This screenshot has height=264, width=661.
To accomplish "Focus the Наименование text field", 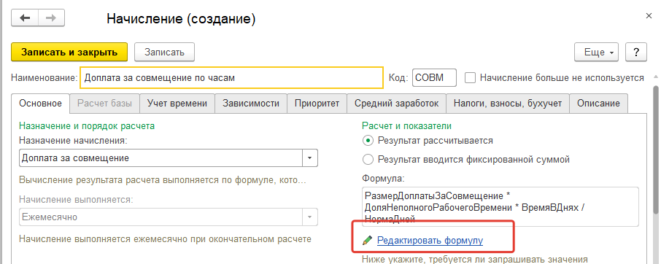I will pos(231,78).
